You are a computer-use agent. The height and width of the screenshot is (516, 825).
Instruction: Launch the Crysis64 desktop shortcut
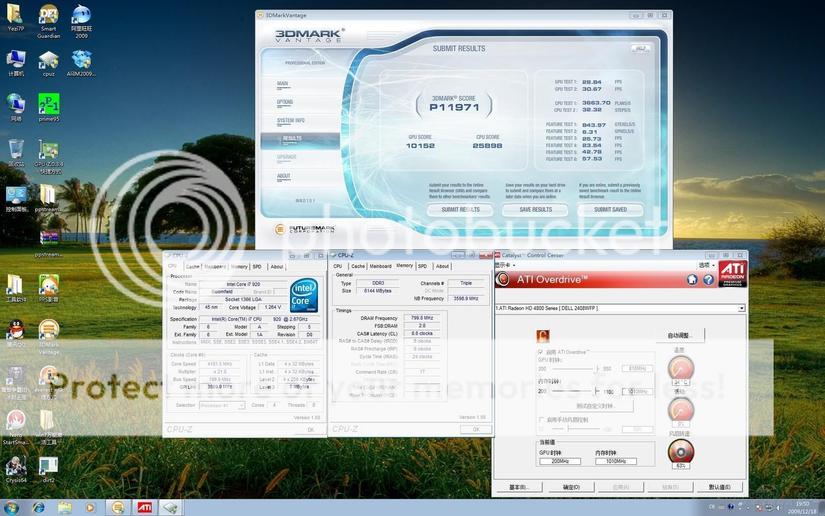16,470
